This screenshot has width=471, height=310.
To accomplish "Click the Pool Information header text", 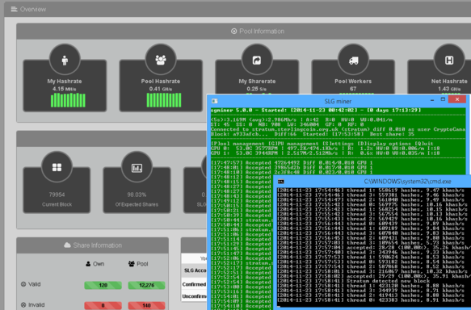I will click(x=262, y=31).
